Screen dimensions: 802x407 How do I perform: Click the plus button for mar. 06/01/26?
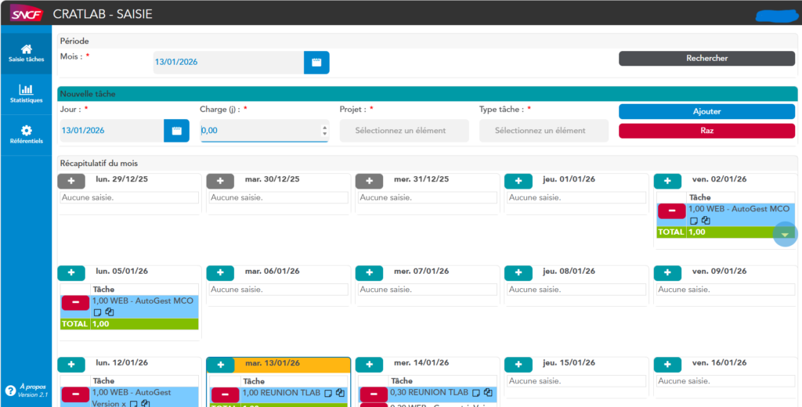pos(220,272)
